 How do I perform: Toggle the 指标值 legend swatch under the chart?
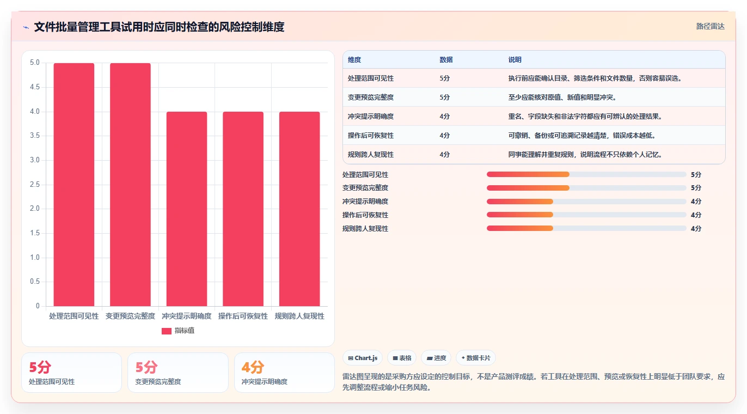pyautogui.click(x=167, y=331)
